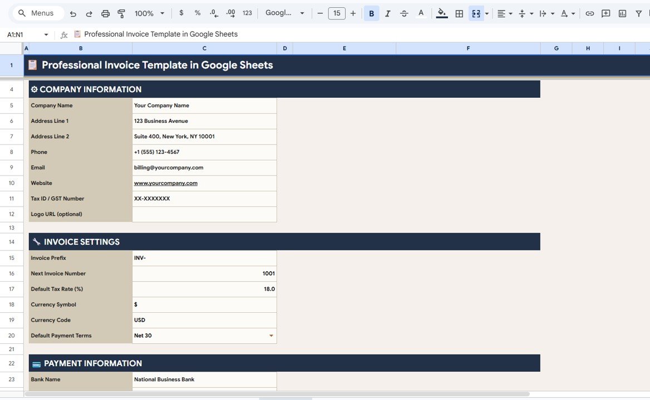Open the print dialog
The height and width of the screenshot is (400, 650).
point(106,13)
